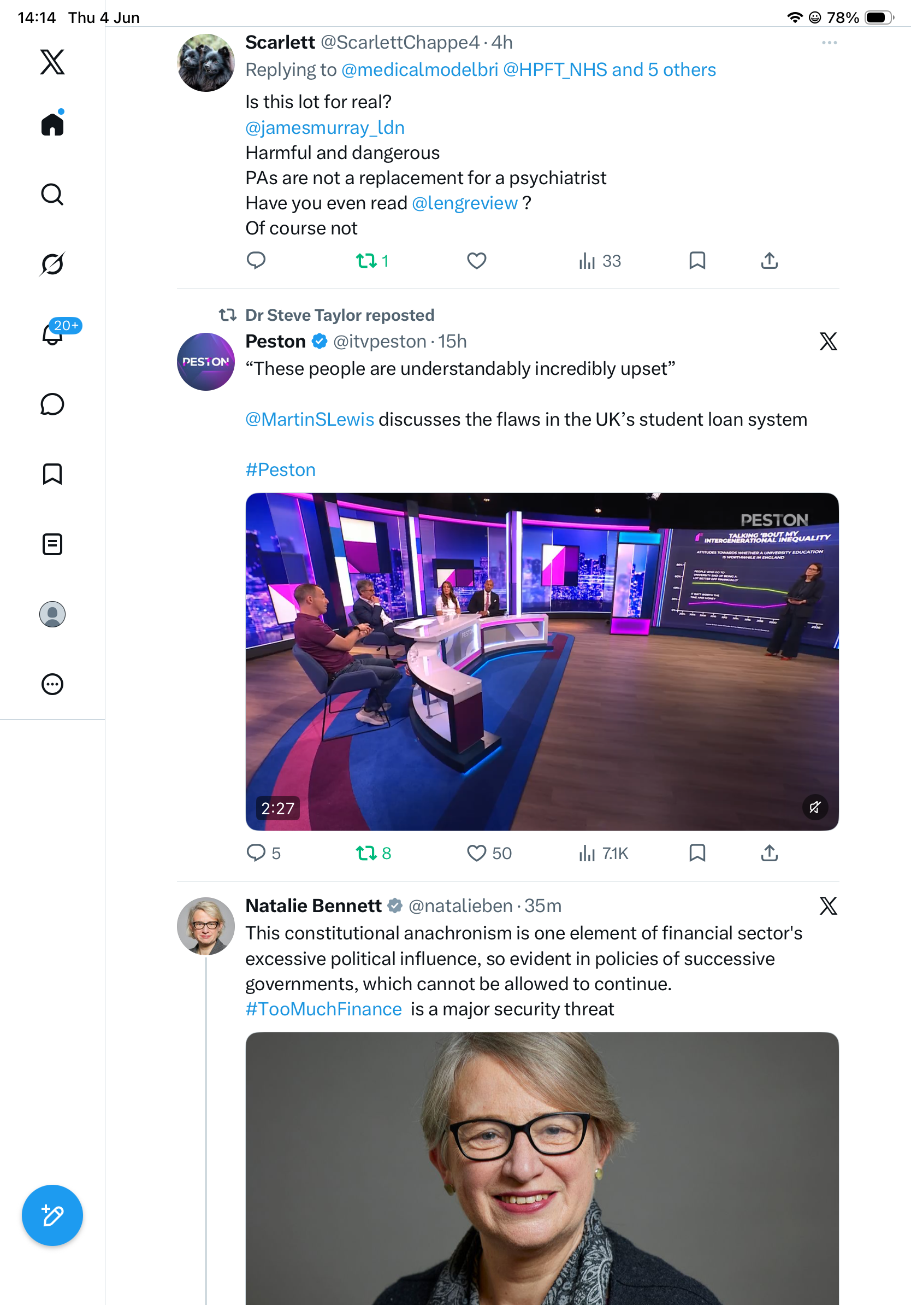Open Natalie Bennett's portrait photo
The width and height of the screenshot is (911, 1305).
click(x=542, y=1168)
